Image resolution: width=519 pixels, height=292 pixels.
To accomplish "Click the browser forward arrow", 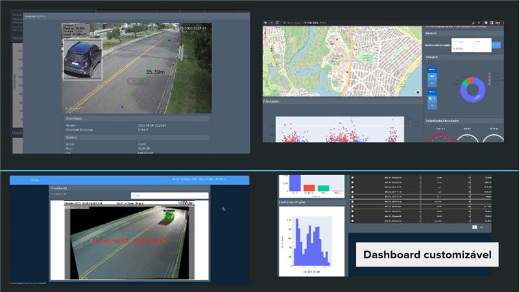I will tap(271, 22).
